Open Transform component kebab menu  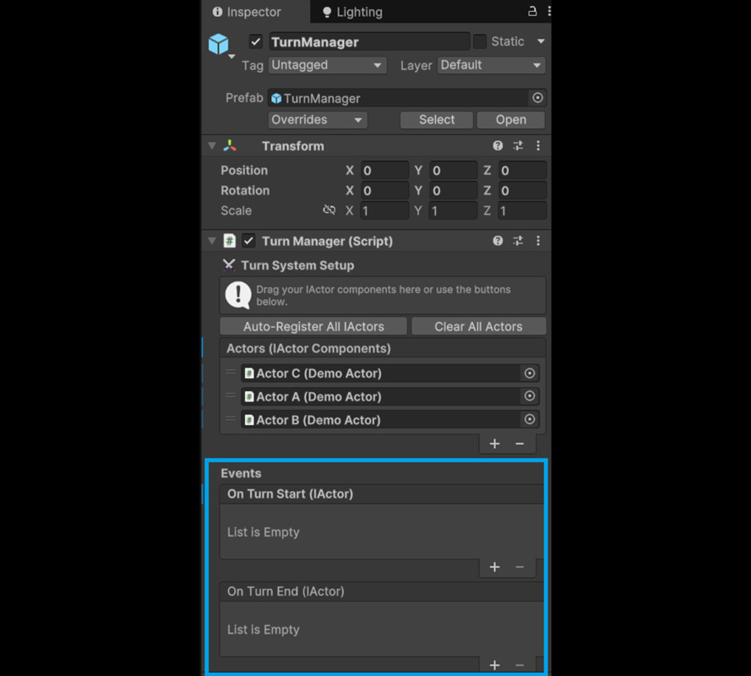tap(538, 145)
